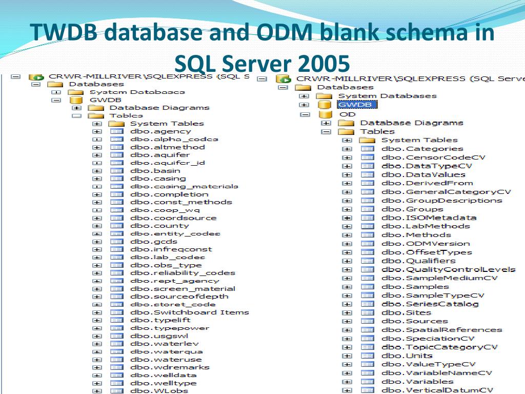Select the dbo.OffsetTypes table

(427, 252)
